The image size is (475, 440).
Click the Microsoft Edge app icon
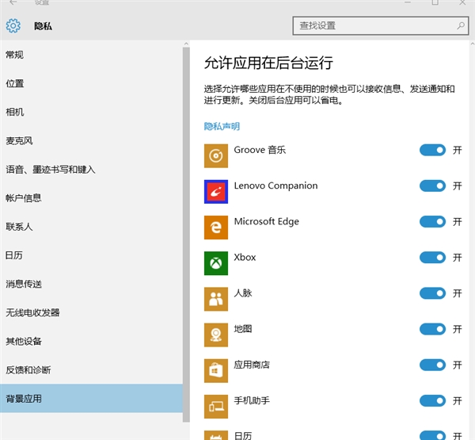point(215,227)
